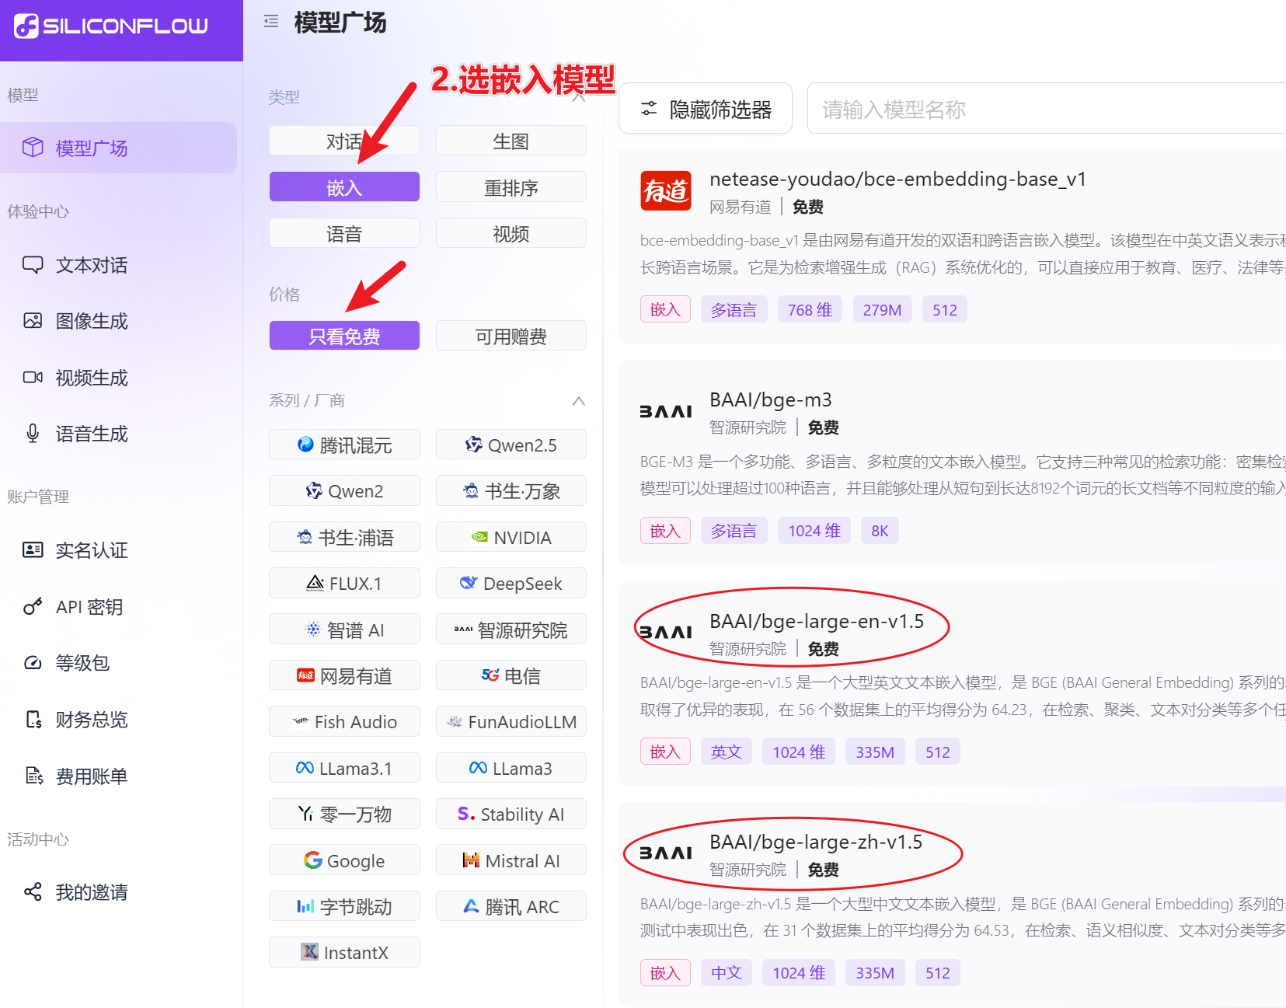Filter by NVIDIA vendor
This screenshot has height=1008, width=1286.
511,537
